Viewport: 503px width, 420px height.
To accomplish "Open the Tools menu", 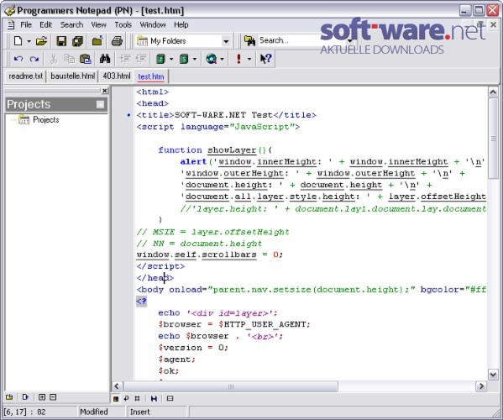I will 123,24.
